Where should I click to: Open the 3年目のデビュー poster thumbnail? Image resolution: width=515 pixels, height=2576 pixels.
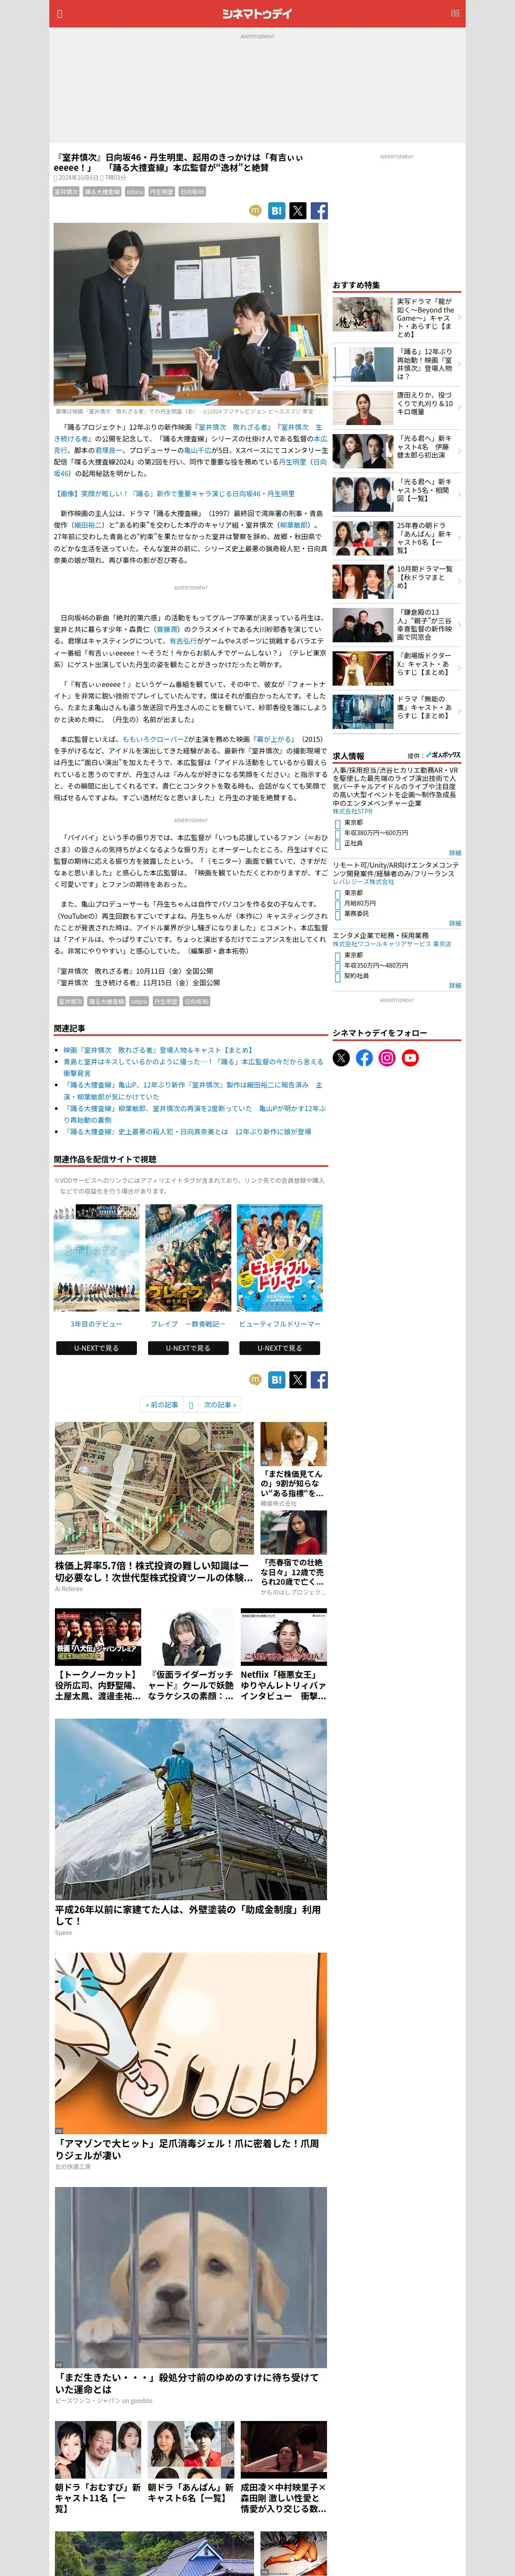(x=96, y=1257)
